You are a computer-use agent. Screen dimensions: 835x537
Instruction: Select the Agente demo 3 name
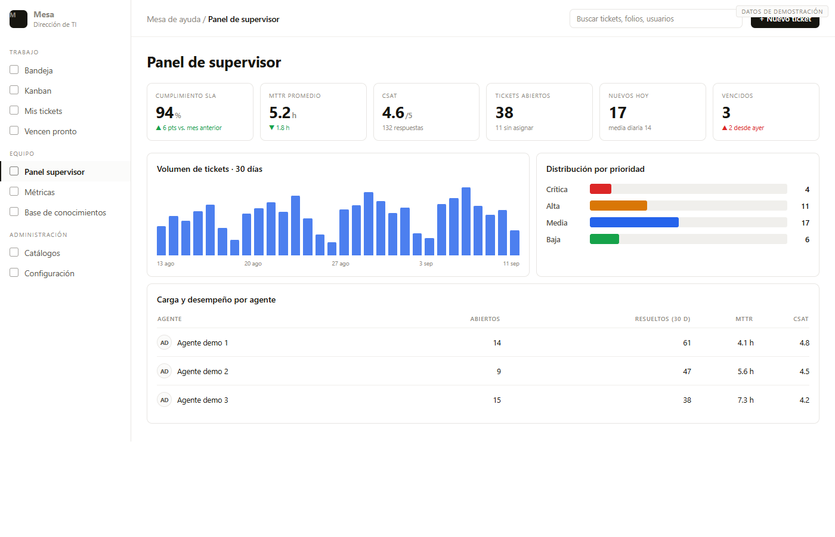tap(203, 400)
